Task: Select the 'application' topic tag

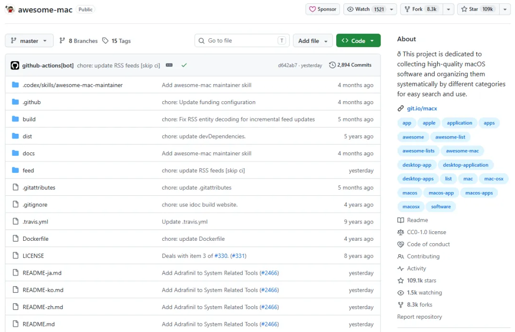Action: [x=459, y=123]
